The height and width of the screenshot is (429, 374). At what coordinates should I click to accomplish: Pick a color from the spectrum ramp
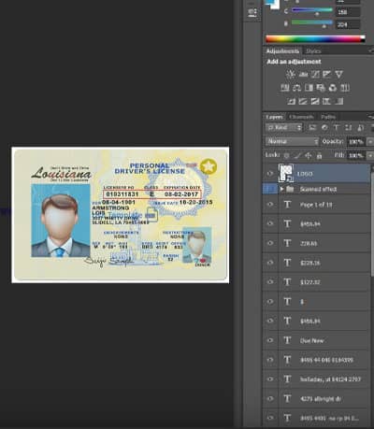tap(315, 39)
